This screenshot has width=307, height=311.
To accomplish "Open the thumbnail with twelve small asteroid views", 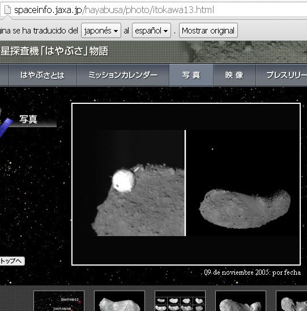I will (180, 301).
